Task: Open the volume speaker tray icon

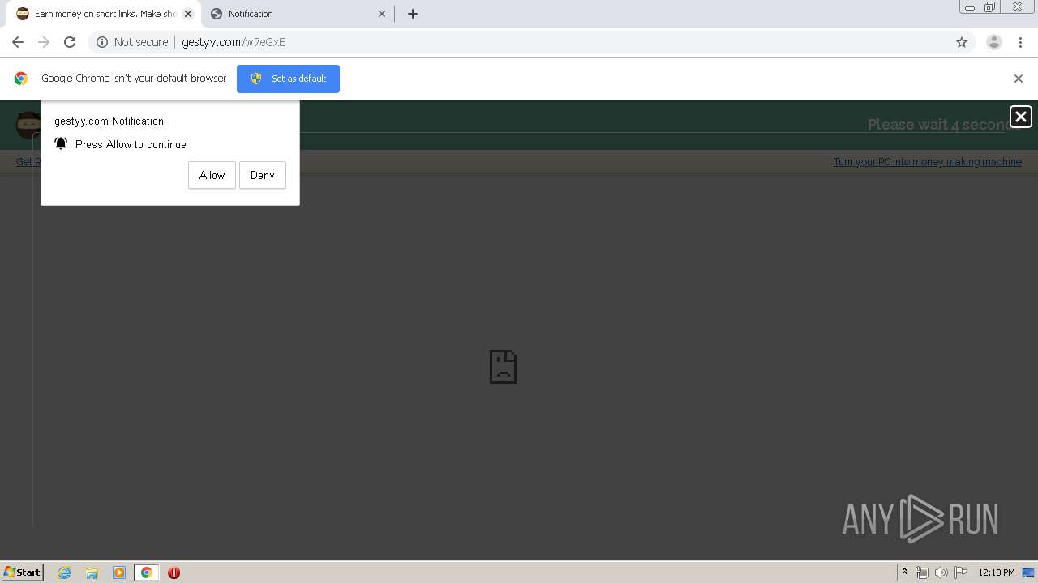Action: click(941, 572)
